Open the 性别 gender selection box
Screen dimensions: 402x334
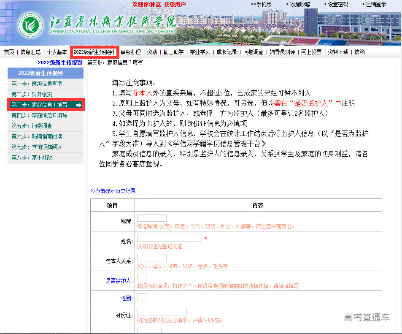(x=142, y=297)
